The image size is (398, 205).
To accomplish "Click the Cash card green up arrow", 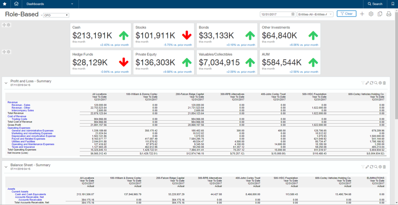I will [x=124, y=36].
